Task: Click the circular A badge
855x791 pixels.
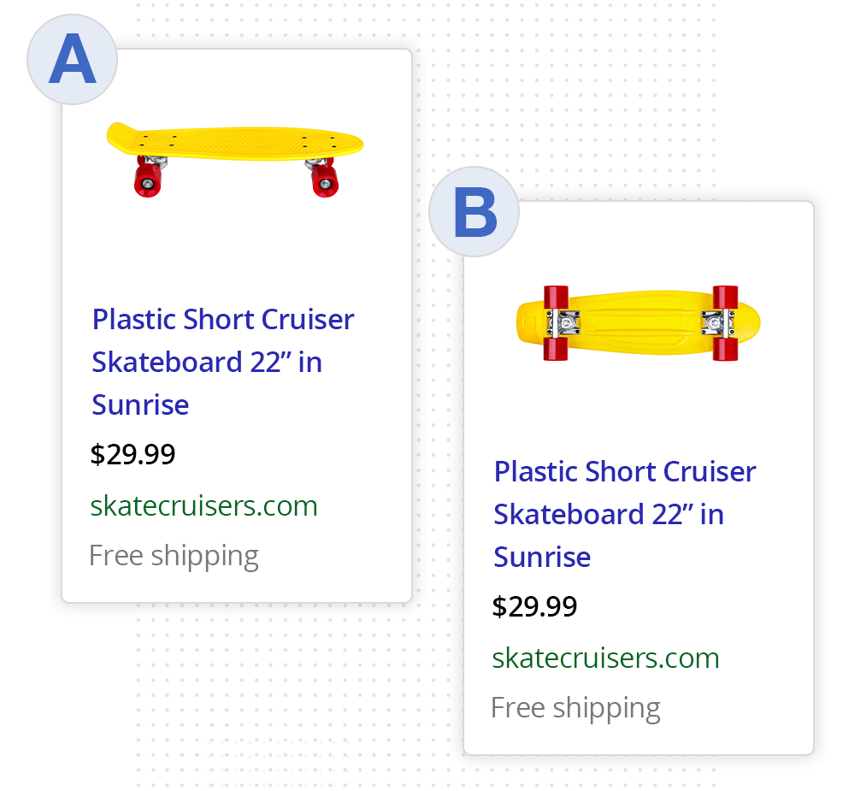Action: (72, 59)
